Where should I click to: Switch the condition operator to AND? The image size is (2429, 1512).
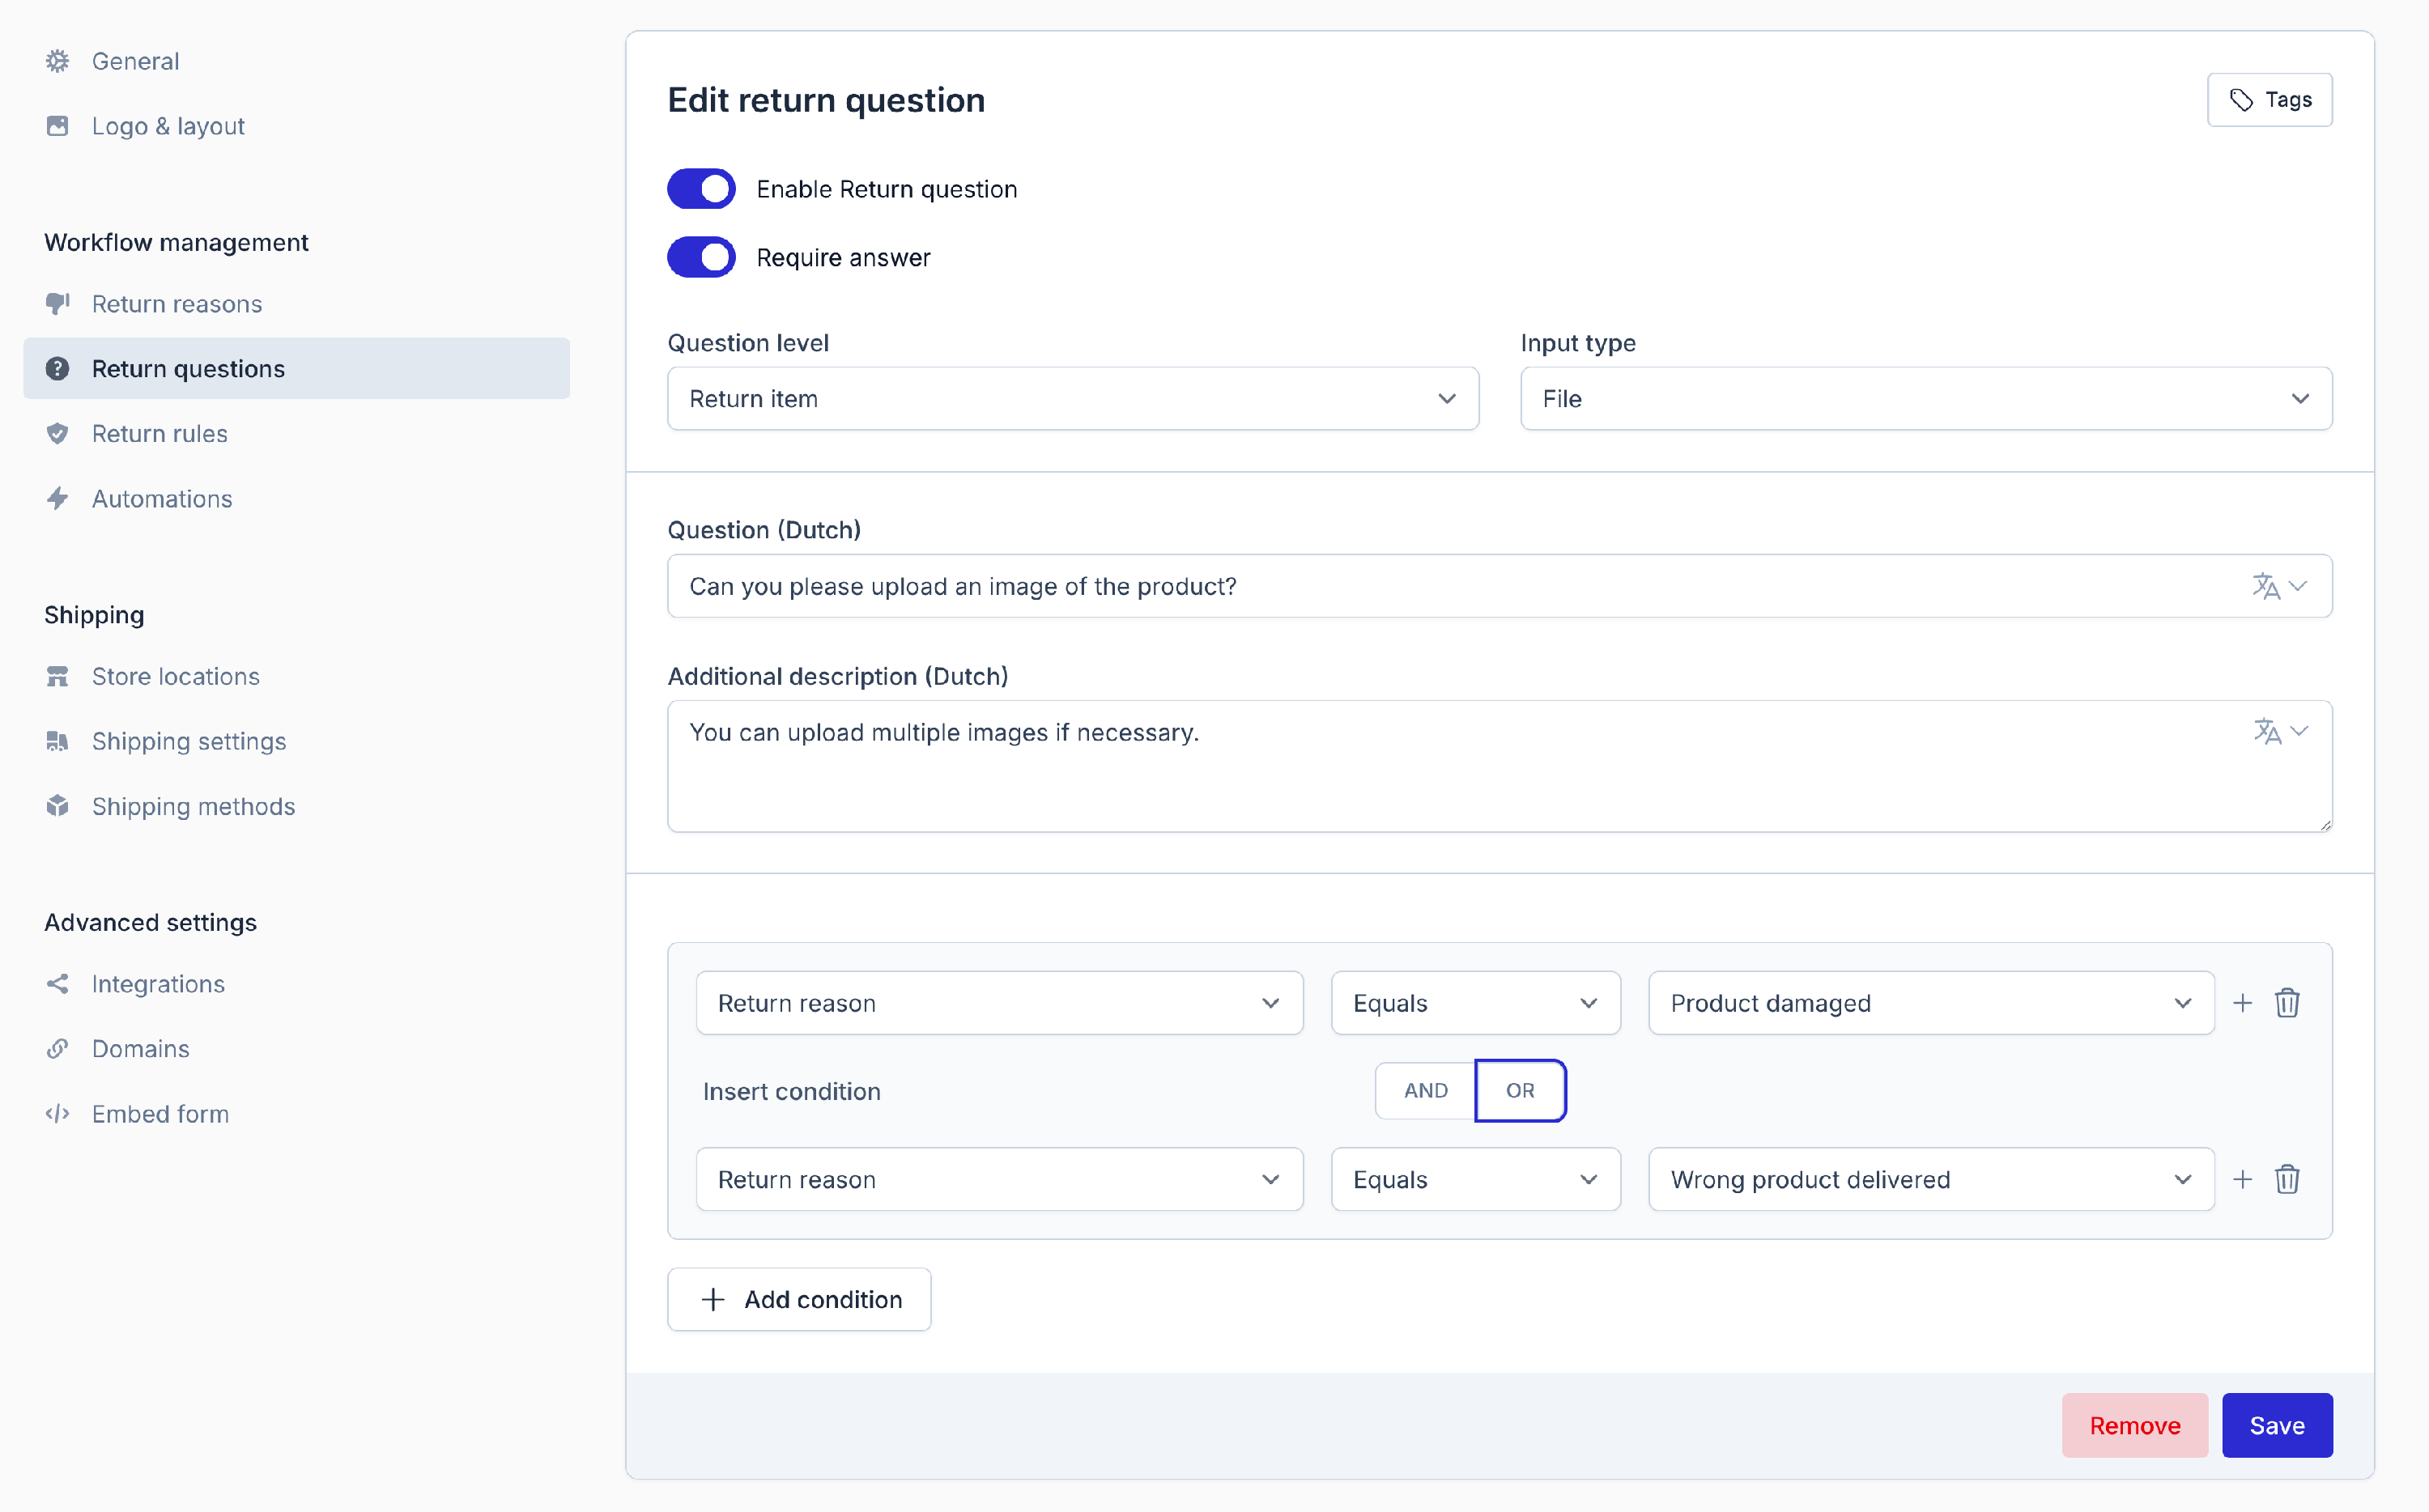(x=1425, y=1090)
